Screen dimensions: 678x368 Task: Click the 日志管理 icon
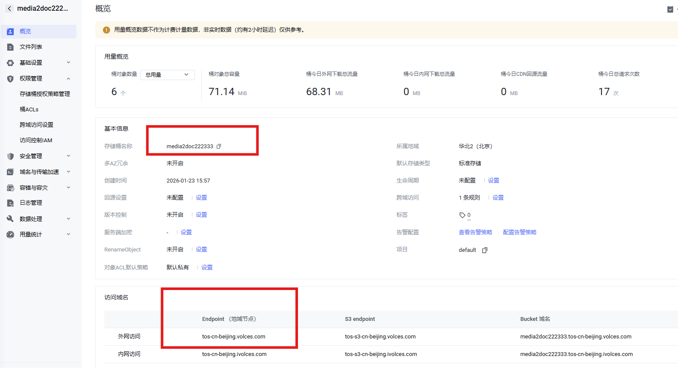click(x=10, y=203)
